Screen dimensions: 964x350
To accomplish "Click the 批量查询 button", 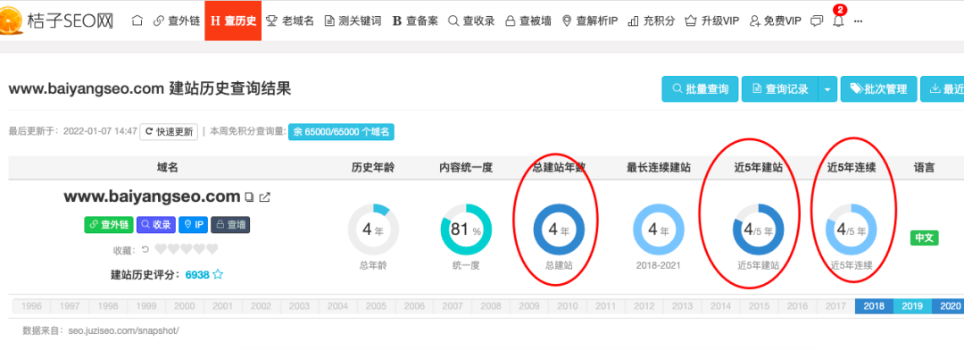I will (x=700, y=89).
